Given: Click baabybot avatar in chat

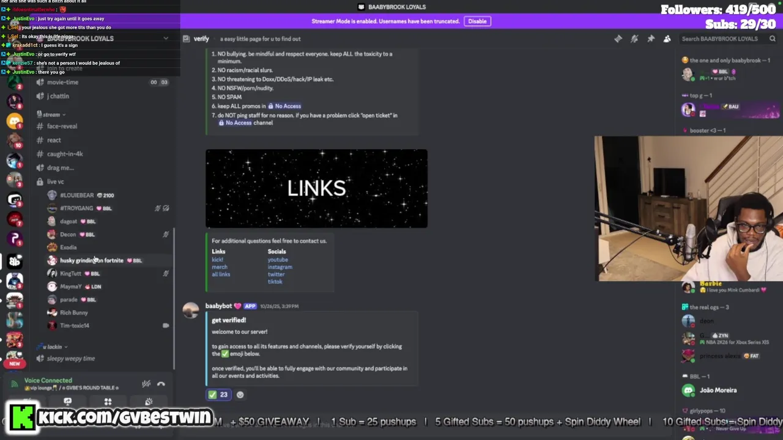Looking at the screenshot, I should click(191, 311).
